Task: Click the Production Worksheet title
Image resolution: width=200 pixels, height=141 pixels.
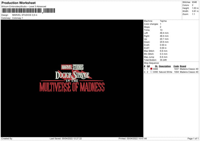Action: [x=18, y=3]
